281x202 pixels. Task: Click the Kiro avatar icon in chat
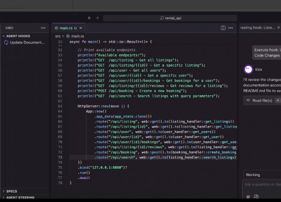[248, 69]
